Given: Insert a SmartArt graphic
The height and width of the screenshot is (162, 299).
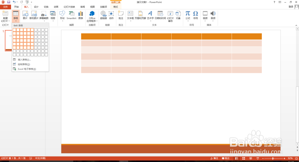Looking at the screenshot, I should (71, 15).
